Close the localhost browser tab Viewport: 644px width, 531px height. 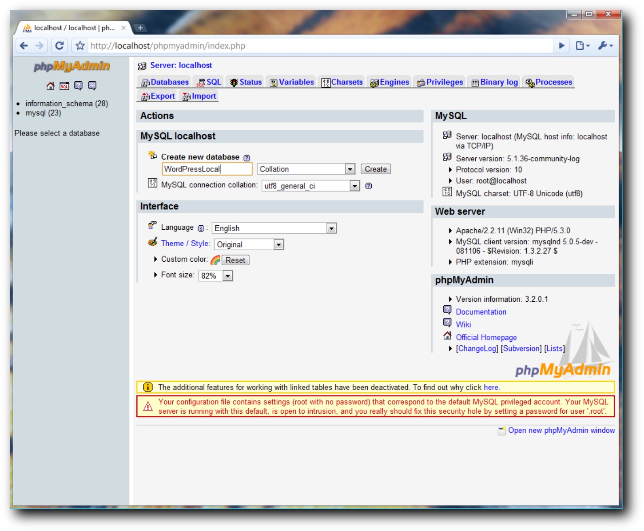tap(123, 28)
